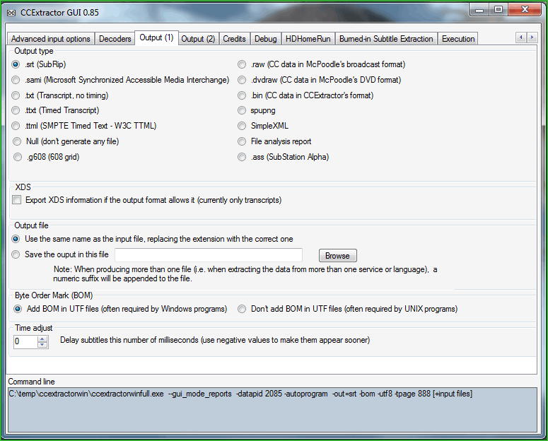Viewport: 548px width, 441px height.
Task: Pick the .ass SubStation Alpha format
Action: point(242,157)
